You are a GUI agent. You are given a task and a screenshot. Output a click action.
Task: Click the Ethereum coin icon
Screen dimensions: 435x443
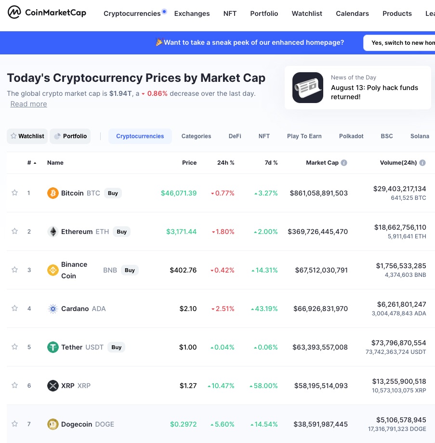click(53, 232)
